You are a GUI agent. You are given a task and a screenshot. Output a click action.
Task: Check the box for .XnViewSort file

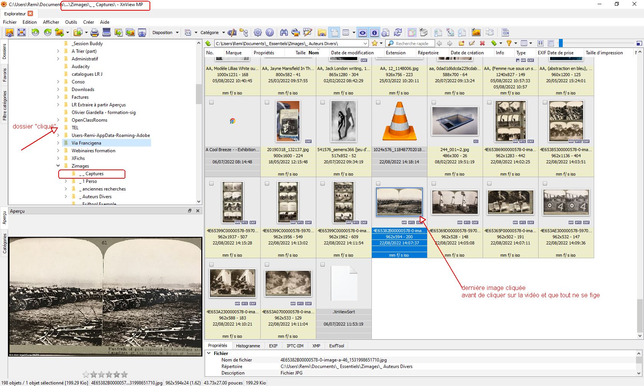pos(322,265)
